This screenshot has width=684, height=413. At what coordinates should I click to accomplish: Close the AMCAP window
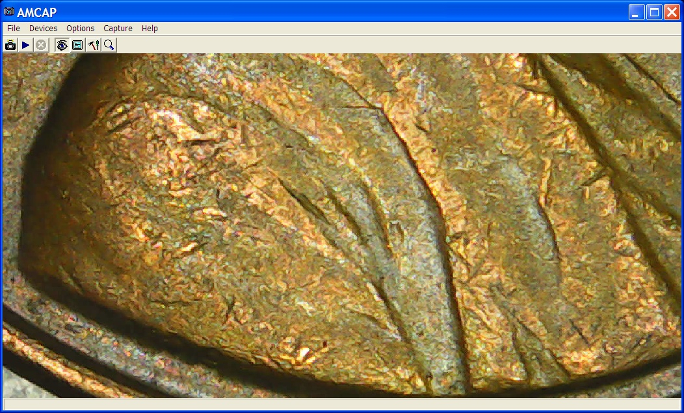(x=672, y=12)
